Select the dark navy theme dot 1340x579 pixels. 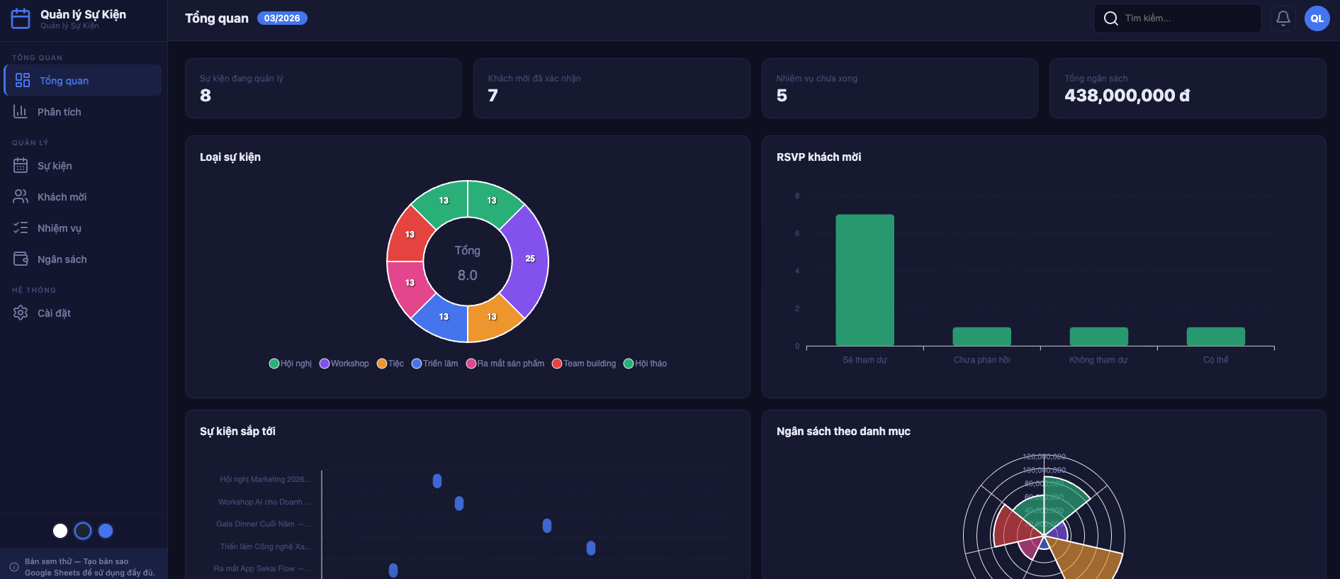click(83, 531)
